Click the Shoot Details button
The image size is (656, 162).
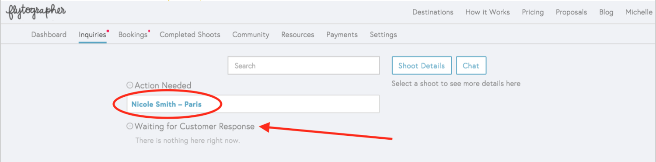(x=422, y=66)
